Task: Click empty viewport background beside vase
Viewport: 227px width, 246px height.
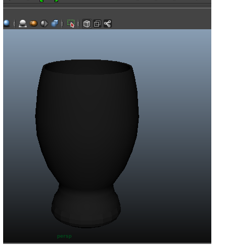Action: tap(174, 122)
